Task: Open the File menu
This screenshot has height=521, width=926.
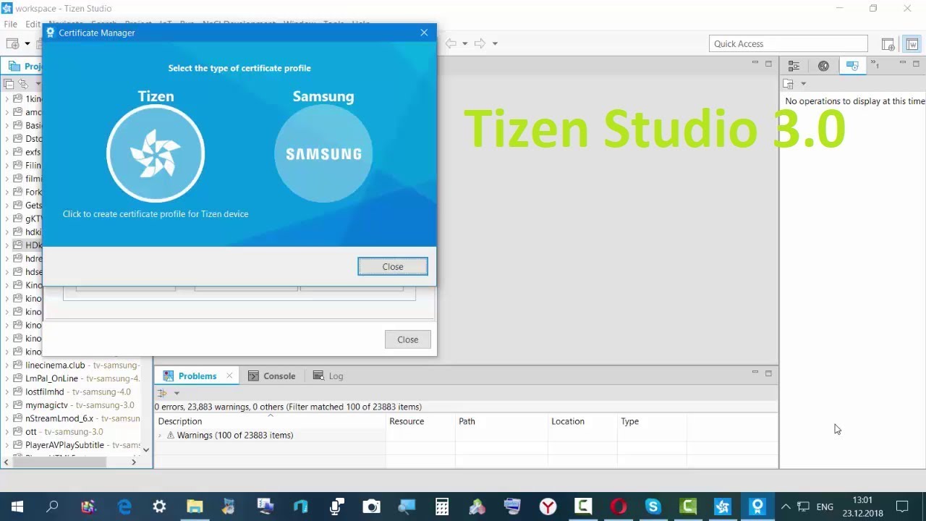Action: 10,24
